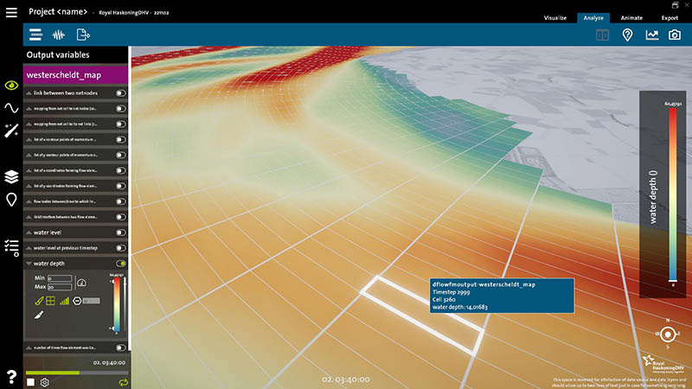692x389 pixels.
Task: Collapse the 'water depth' section
Action: tap(29, 264)
